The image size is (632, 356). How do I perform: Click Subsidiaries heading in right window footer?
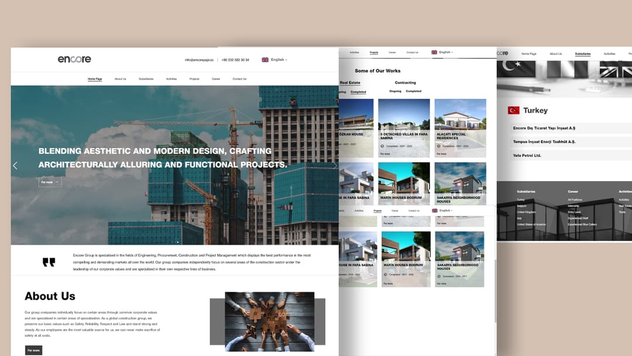coord(526,191)
